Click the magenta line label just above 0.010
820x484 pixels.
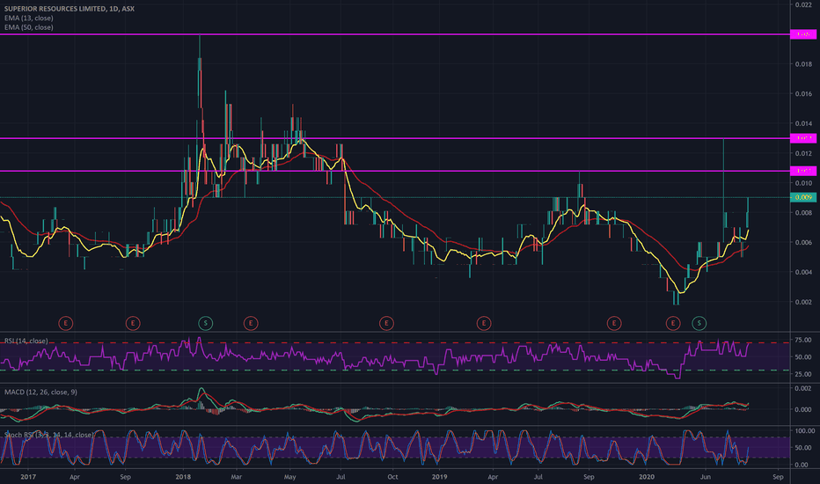[802, 171]
